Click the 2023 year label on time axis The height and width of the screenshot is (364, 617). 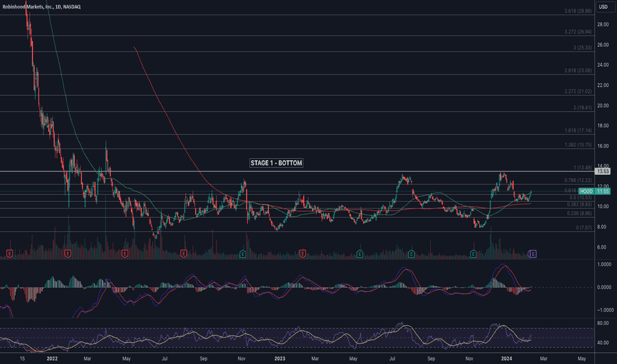pyautogui.click(x=280, y=359)
